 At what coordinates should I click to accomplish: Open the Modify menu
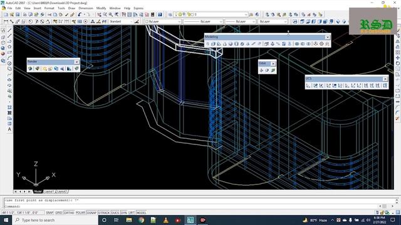(x=101, y=8)
